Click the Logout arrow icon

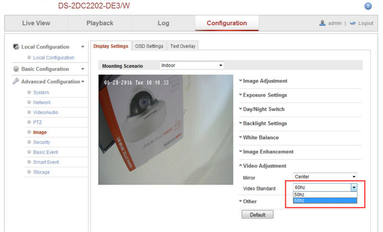353,23
